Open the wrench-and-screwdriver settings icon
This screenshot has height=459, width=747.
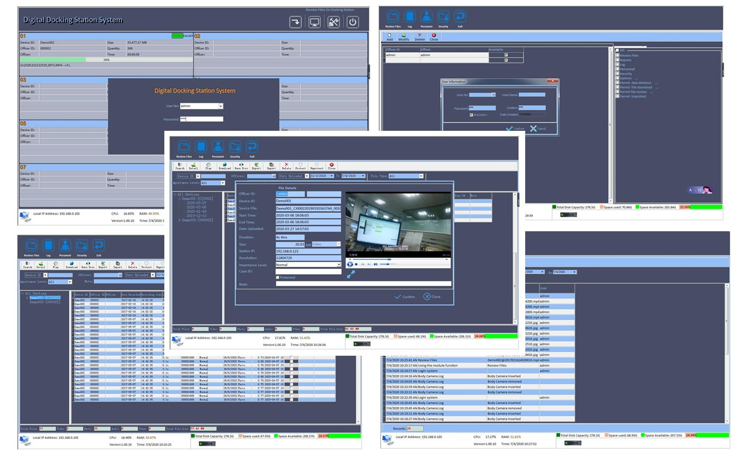click(333, 22)
